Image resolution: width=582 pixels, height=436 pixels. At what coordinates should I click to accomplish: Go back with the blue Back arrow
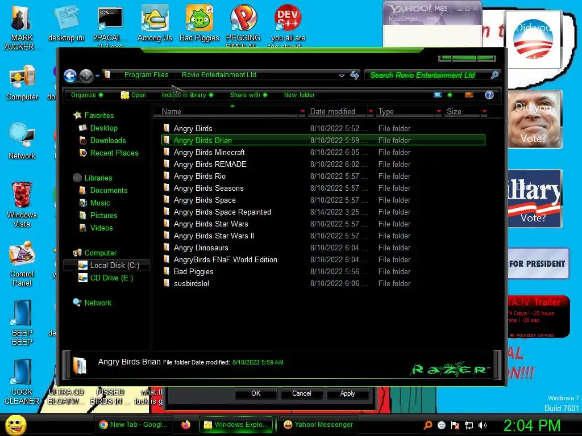(70, 76)
